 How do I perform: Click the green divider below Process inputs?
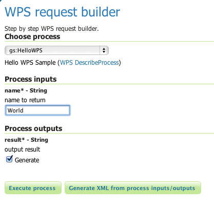pyautogui.click(x=109, y=84)
